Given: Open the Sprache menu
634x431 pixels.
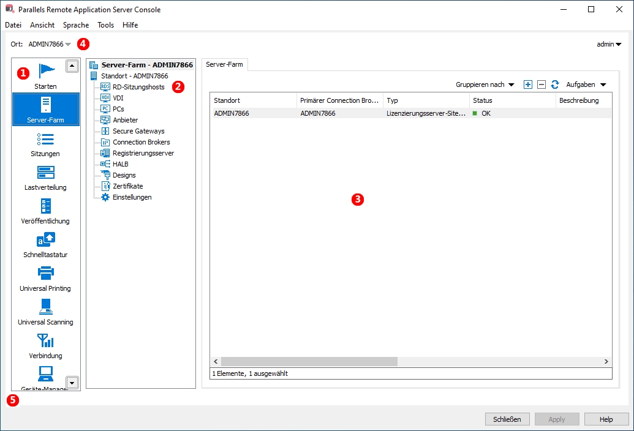Looking at the screenshot, I should pyautogui.click(x=76, y=25).
